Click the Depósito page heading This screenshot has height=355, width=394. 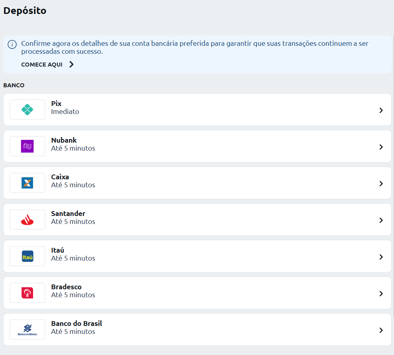tap(25, 11)
